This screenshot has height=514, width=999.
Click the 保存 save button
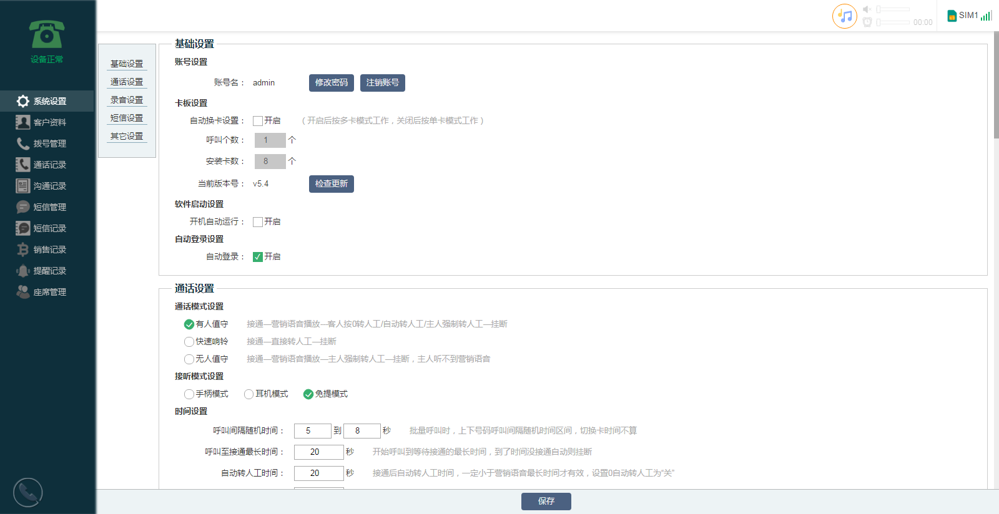point(546,502)
